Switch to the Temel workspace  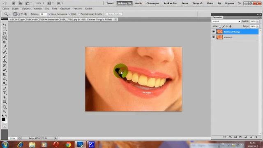click(110, 3)
